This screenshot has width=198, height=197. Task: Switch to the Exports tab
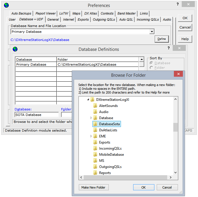pyautogui.click(x=83, y=19)
